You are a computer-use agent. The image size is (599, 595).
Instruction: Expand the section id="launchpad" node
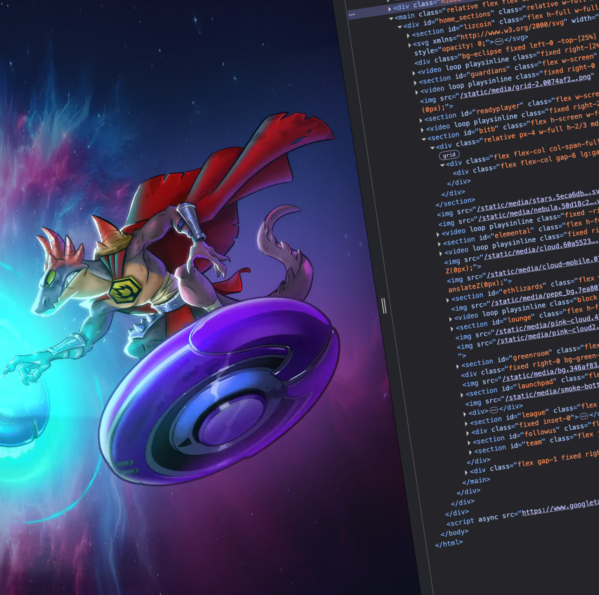(462, 395)
